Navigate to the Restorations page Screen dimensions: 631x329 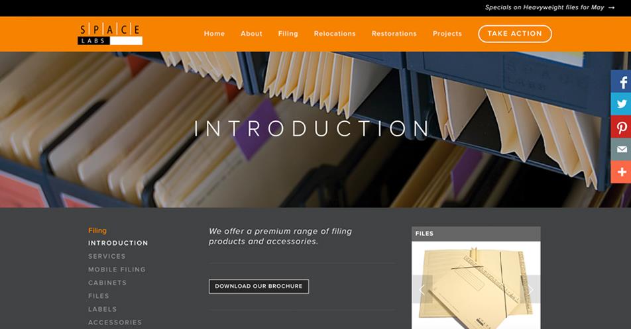pyautogui.click(x=394, y=34)
